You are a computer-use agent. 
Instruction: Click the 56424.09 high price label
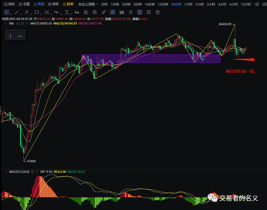[x=225, y=24]
